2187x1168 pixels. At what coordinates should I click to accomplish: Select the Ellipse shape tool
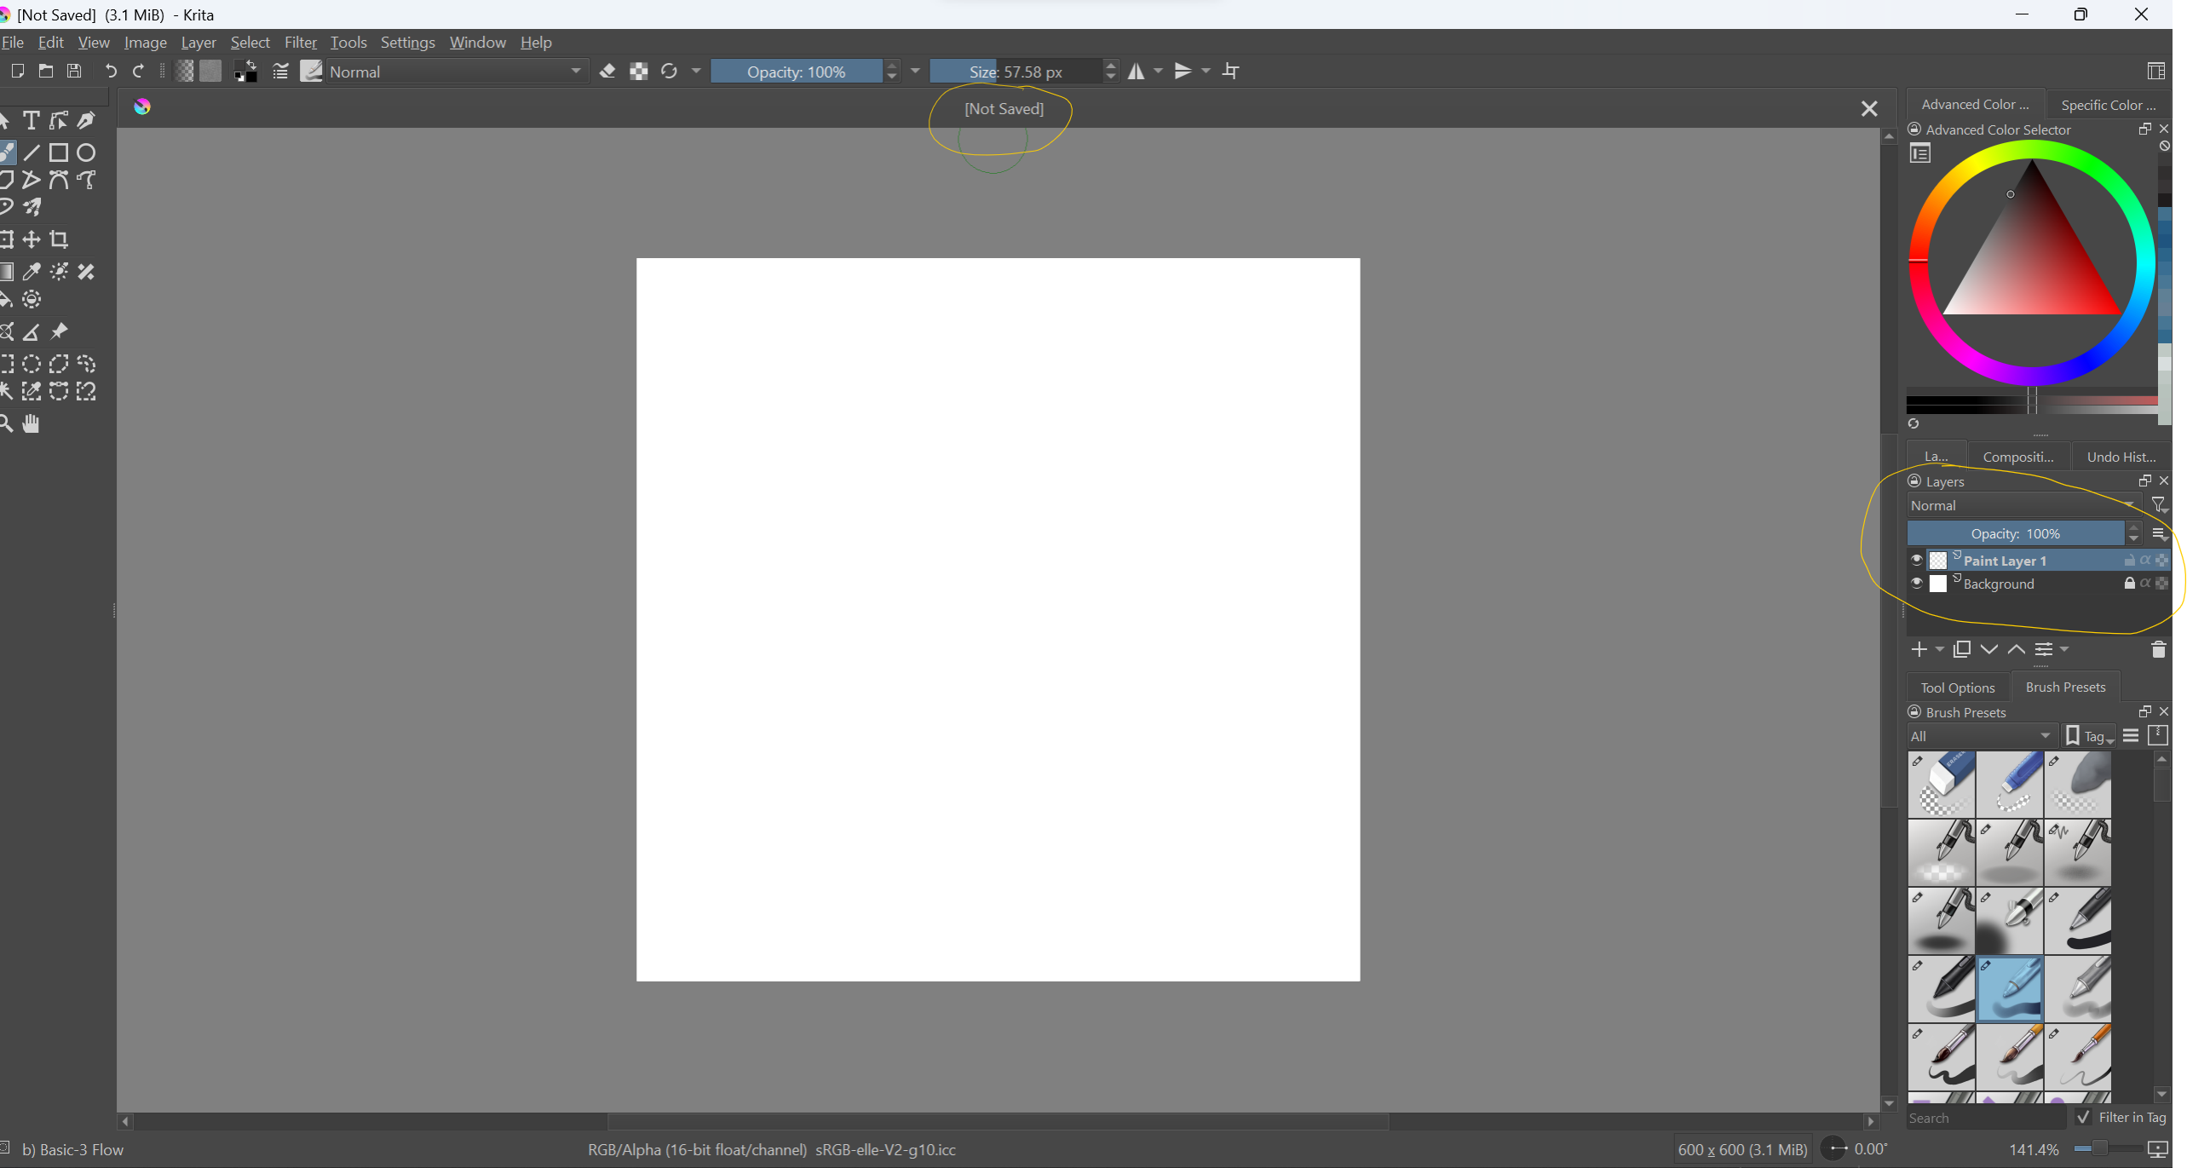pos(86,152)
